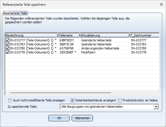Viewport: 166px width, 127px height.
Task: Select the Teilename cell 350CB6EF
Action: pos(68,52)
